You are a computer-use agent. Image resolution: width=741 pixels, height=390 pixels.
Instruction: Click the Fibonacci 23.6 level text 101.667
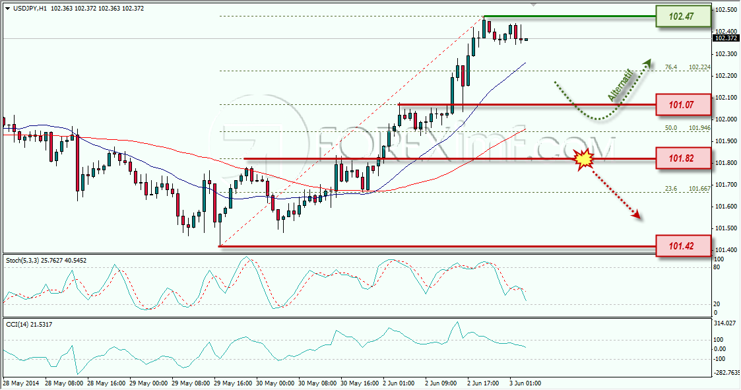(x=699, y=188)
